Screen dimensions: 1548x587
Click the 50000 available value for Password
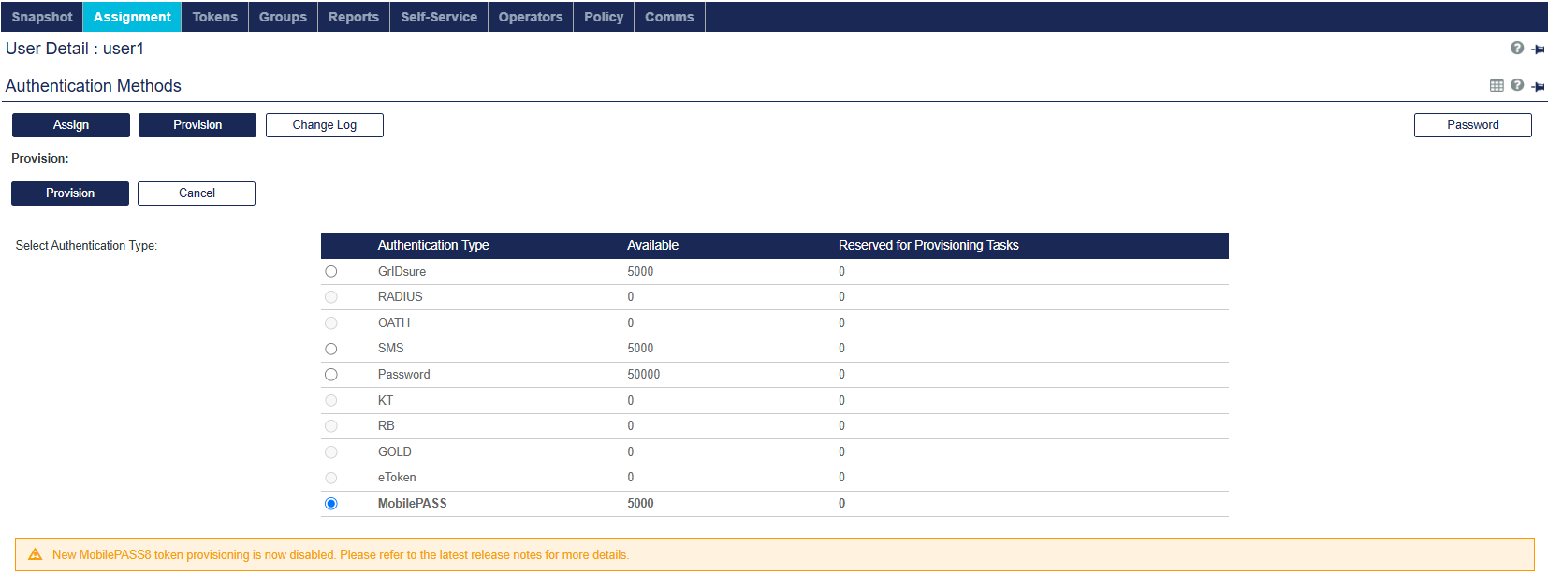click(x=644, y=374)
